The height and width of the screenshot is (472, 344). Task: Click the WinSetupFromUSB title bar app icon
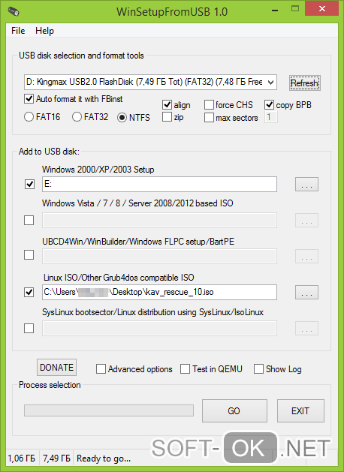coord(14,11)
